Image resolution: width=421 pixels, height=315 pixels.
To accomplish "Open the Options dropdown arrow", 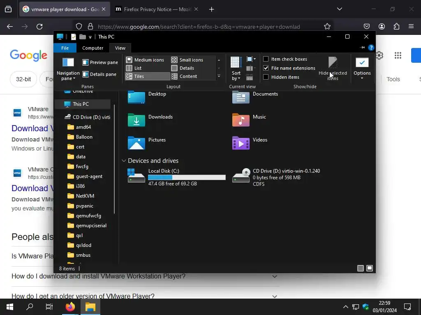I will (362, 78).
